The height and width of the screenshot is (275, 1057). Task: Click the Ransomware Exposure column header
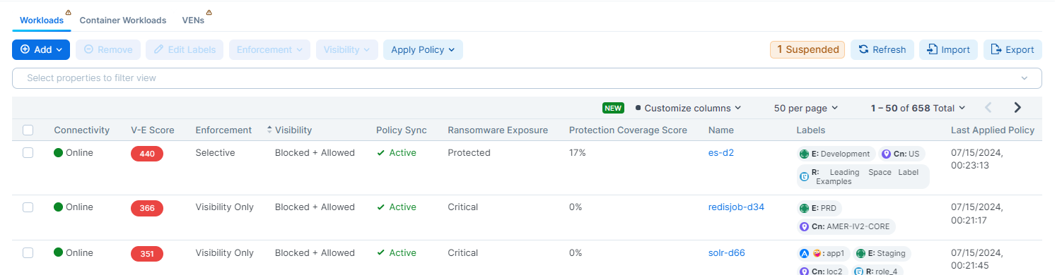498,130
